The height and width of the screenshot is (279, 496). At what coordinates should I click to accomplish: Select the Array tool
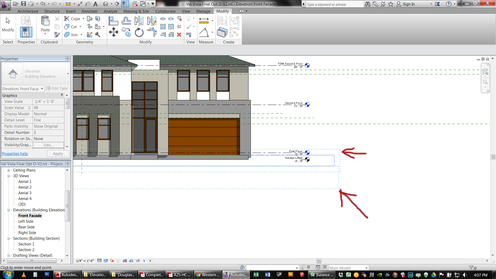click(163, 27)
